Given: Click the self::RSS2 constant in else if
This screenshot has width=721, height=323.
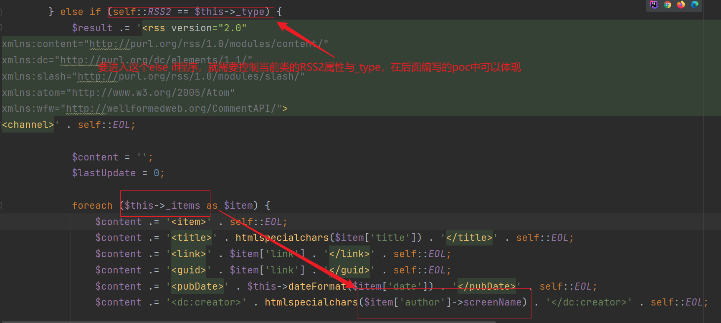Looking at the screenshot, I should click(142, 12).
